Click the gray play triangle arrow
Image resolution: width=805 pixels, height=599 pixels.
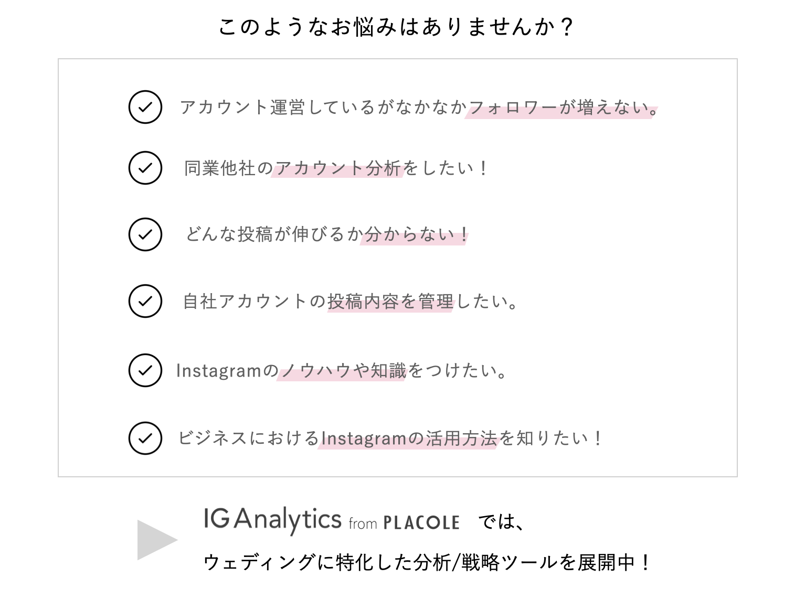156,540
